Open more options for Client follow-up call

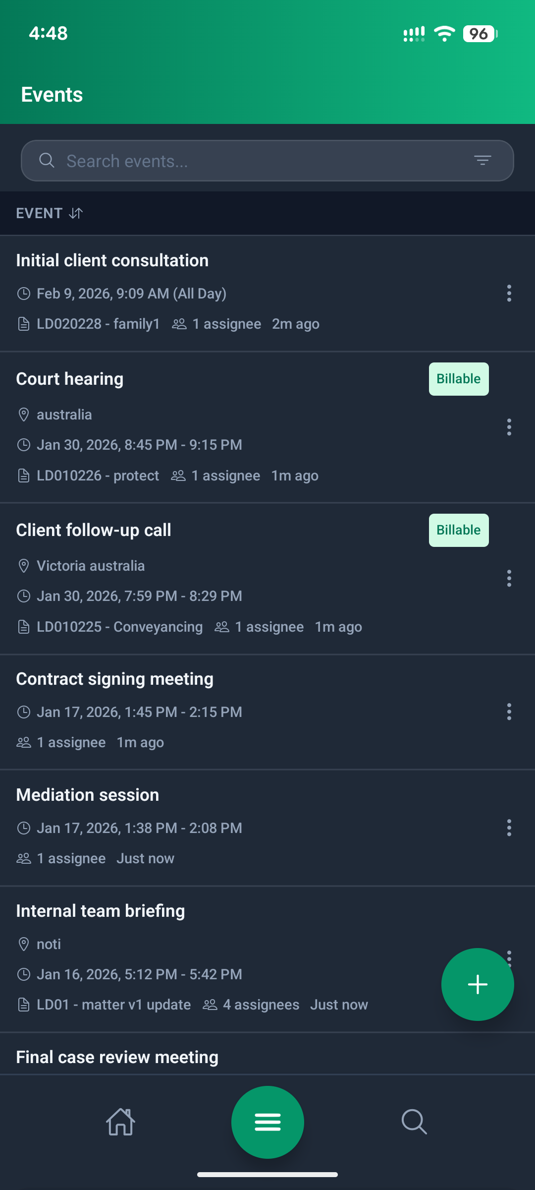coord(509,578)
